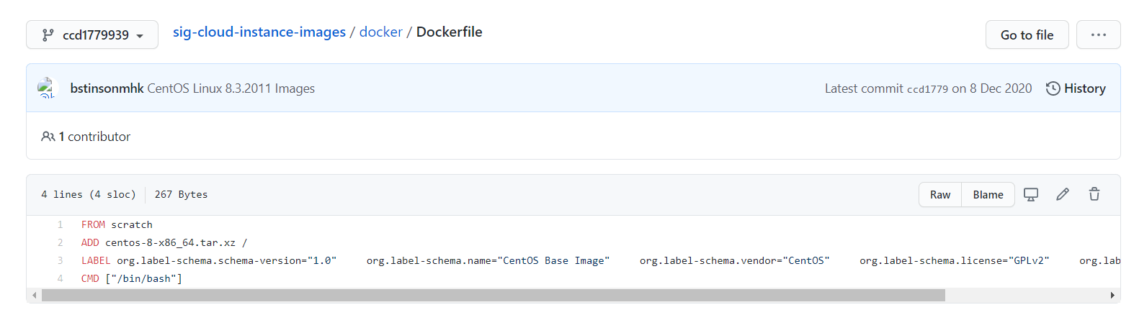Click the trash icon to delete file

click(x=1094, y=194)
